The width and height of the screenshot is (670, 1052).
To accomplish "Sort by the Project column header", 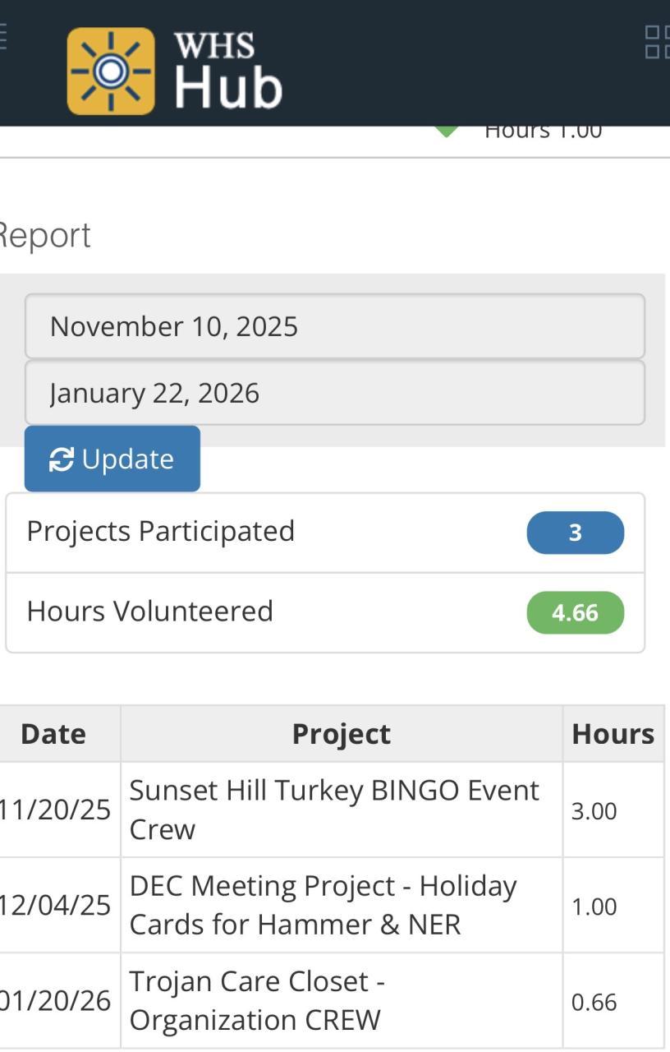I will (341, 733).
